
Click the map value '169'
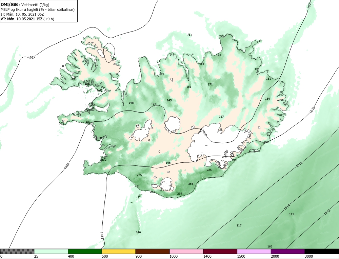point(99,138)
